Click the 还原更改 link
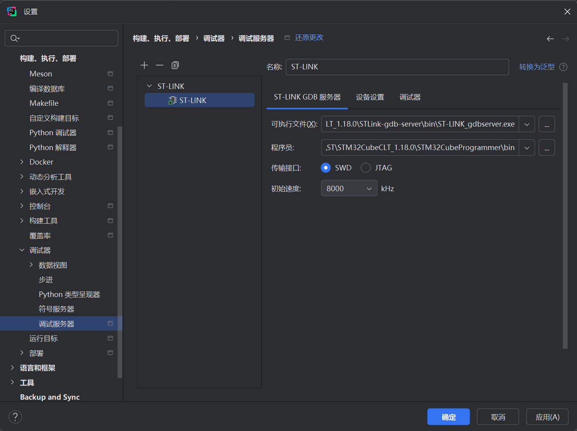 309,38
